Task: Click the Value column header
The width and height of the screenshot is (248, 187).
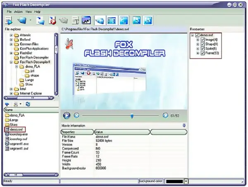Action: pyautogui.click(x=122, y=132)
